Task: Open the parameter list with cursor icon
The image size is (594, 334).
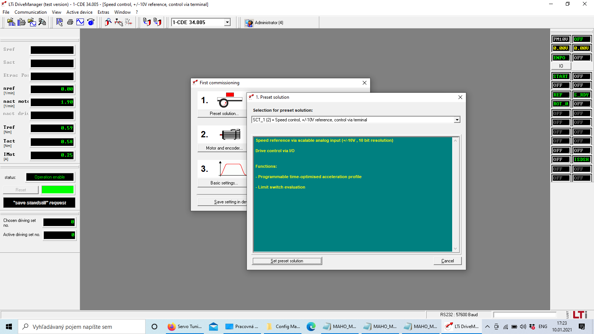Action: [59, 22]
